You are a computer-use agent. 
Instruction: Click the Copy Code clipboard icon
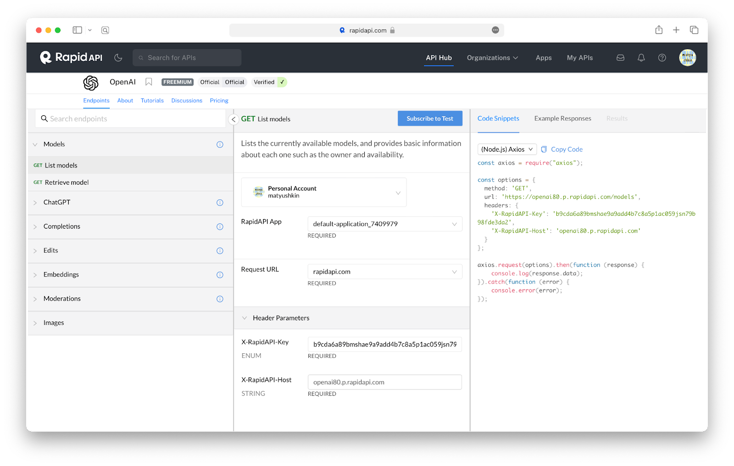click(544, 149)
